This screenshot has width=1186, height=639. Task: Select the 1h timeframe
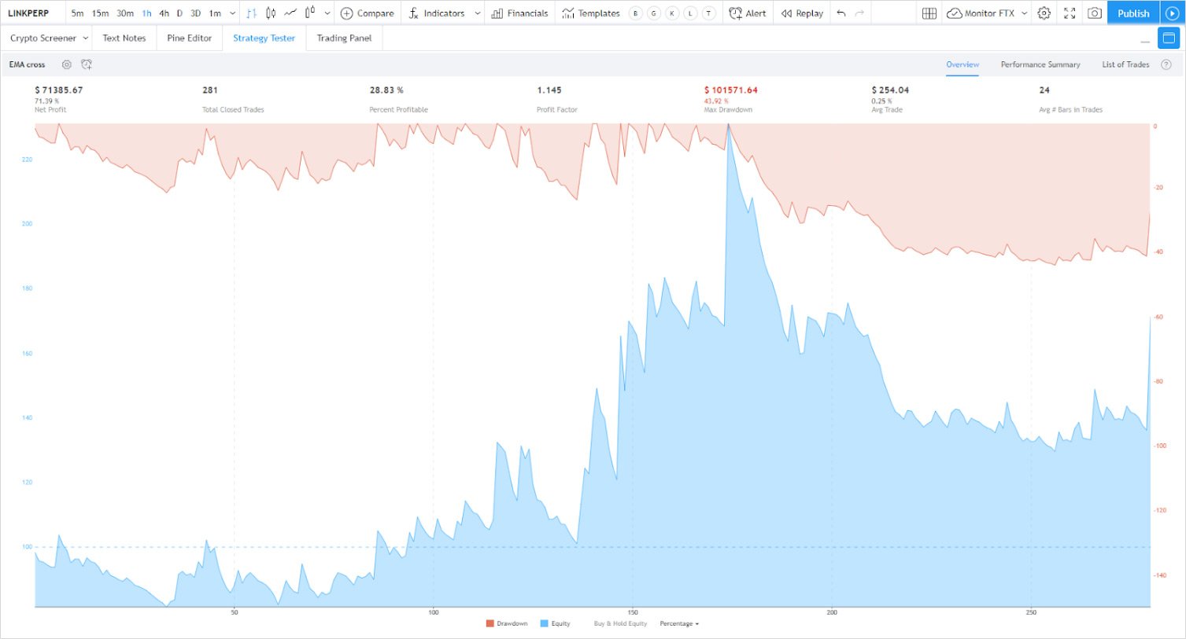[147, 13]
